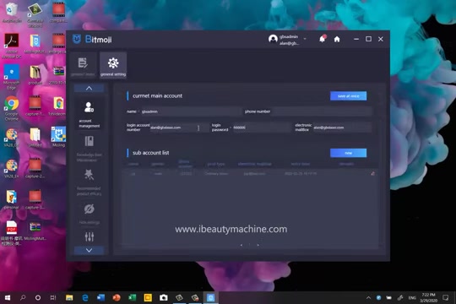Select the Google Chrome desktop shortcut
The image size is (456, 304).
coord(12,108)
